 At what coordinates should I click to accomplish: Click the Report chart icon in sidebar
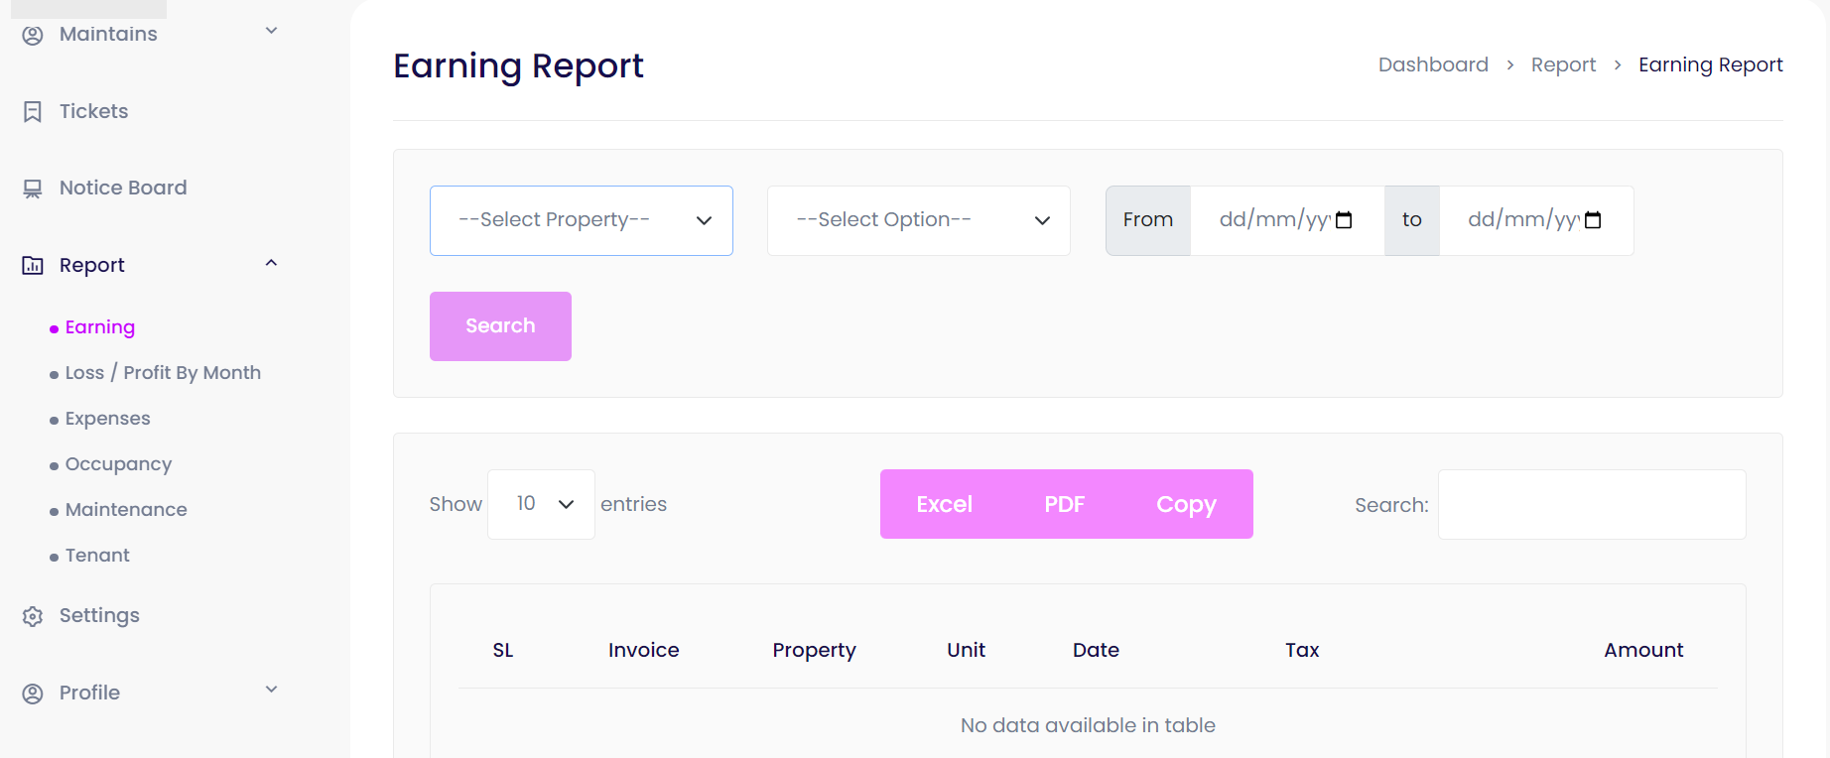[33, 265]
